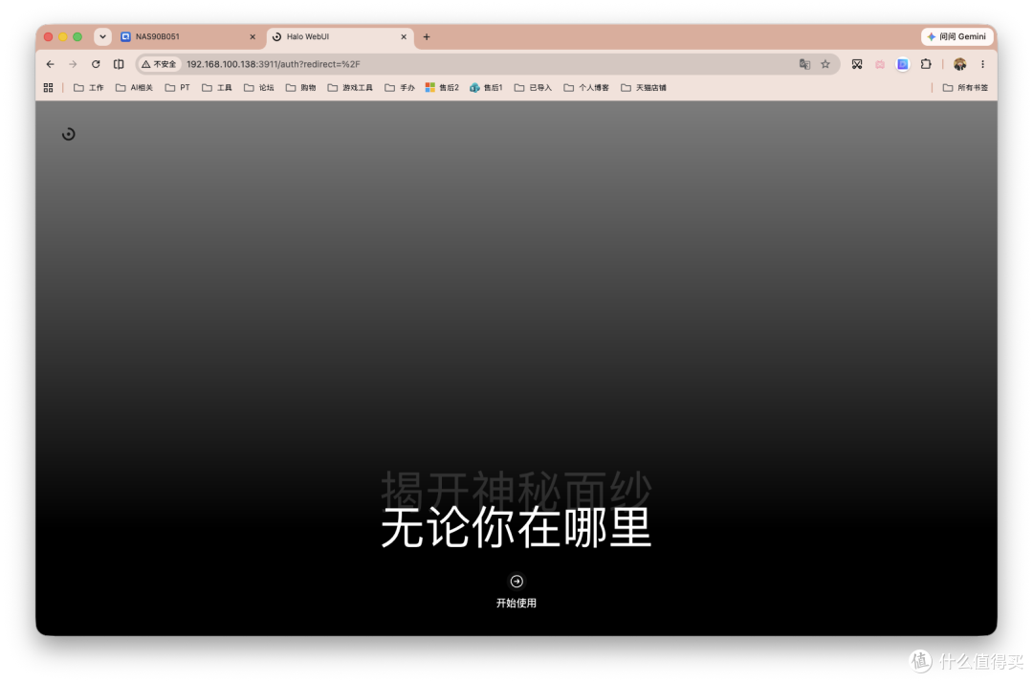This screenshot has width=1033, height=683.
Task: Open the 个人博客 bookmark folder
Action: pyautogui.click(x=586, y=88)
